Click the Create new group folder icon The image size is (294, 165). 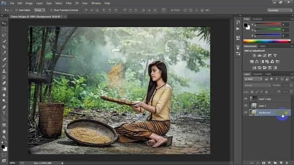(275, 163)
